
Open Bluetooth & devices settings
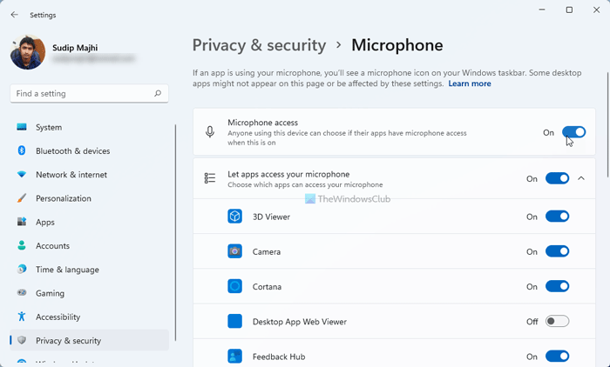click(x=72, y=150)
